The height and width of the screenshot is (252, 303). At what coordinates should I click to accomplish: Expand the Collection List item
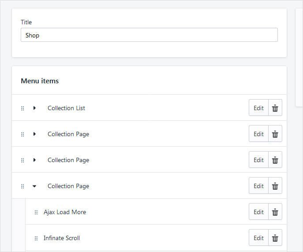pos(34,108)
